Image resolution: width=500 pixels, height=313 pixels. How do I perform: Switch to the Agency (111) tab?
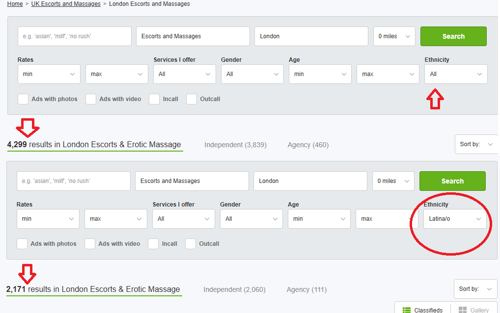point(307,289)
